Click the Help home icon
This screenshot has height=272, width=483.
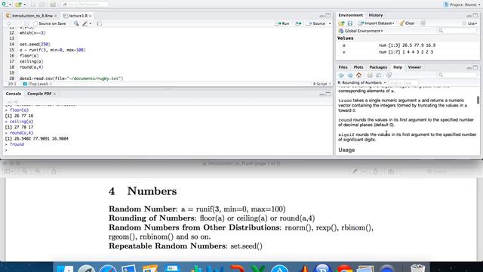pos(359,75)
